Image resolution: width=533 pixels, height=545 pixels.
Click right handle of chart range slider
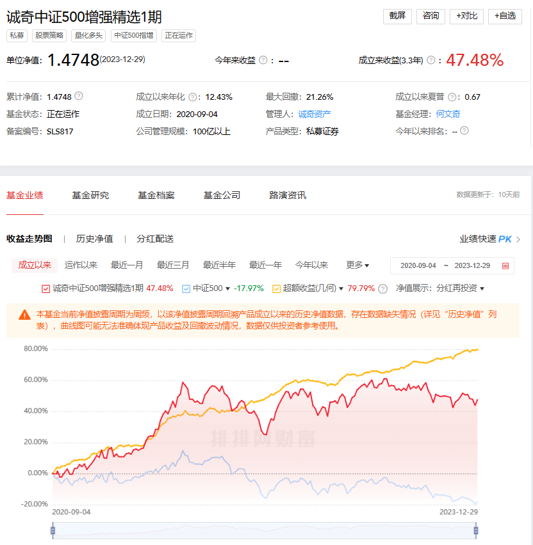click(476, 530)
